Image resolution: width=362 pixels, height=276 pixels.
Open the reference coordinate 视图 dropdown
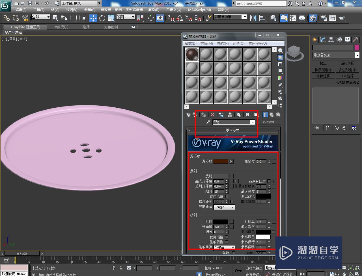point(126,17)
